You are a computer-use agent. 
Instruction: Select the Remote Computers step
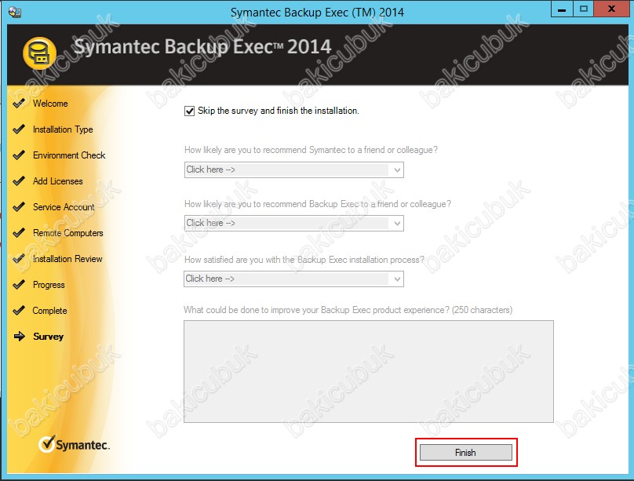tap(68, 233)
